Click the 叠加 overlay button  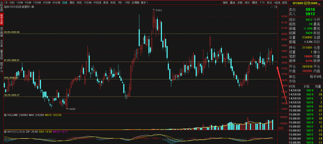(x=233, y=3)
